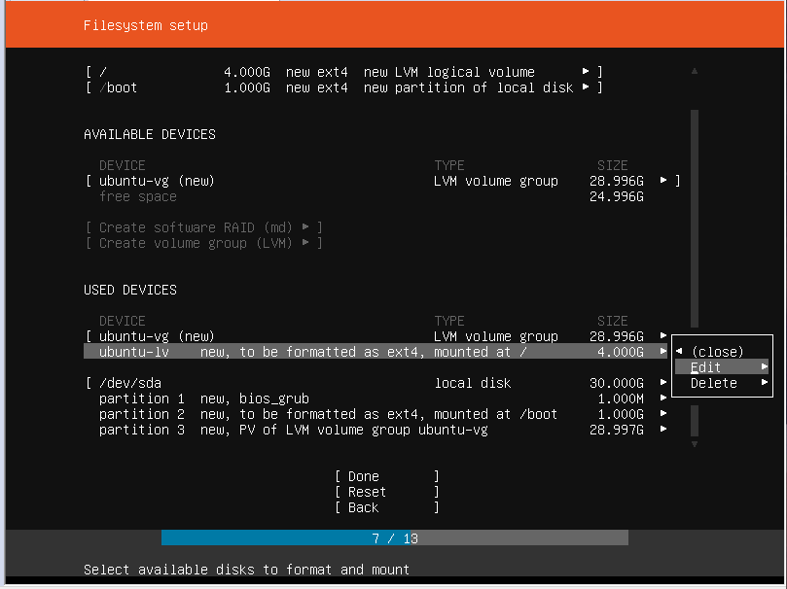Select Create software RAID (md) option
This screenshot has width=787, height=589.
203,227
